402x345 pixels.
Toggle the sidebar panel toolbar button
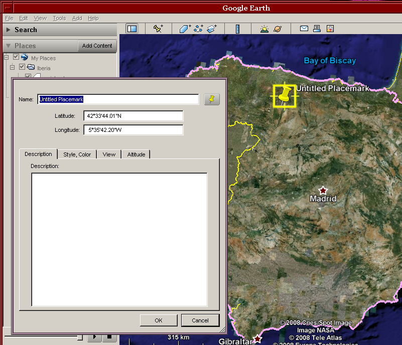[132, 29]
